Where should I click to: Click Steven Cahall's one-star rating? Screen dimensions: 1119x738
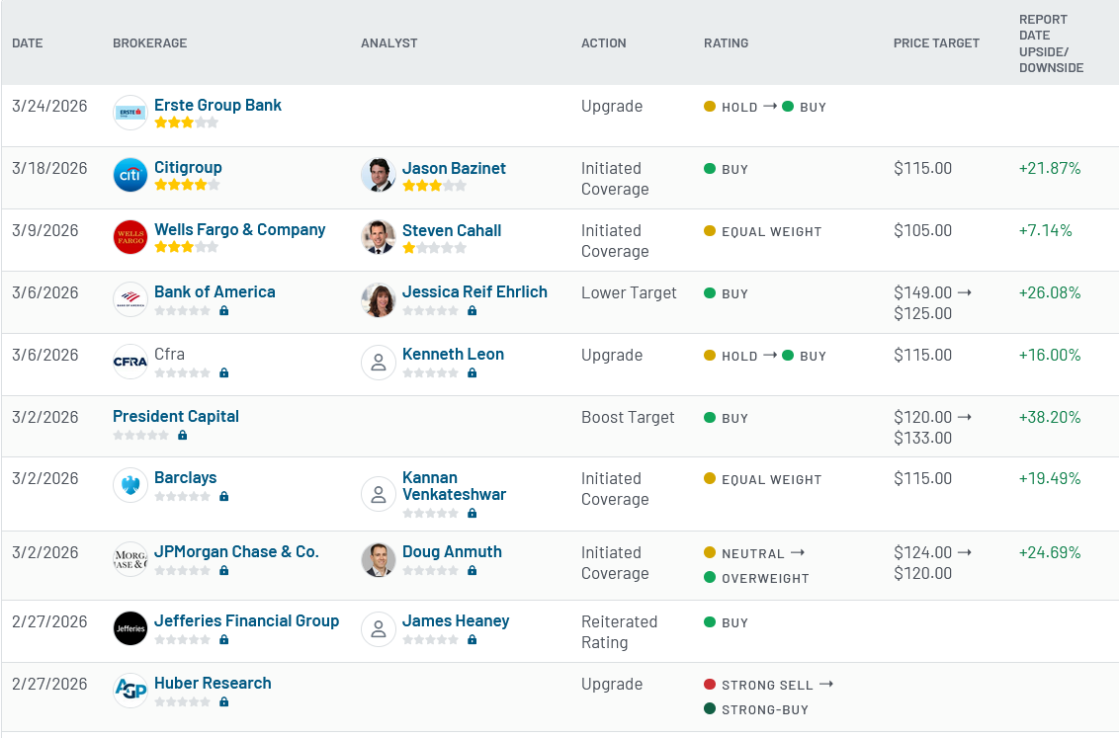[x=435, y=247]
